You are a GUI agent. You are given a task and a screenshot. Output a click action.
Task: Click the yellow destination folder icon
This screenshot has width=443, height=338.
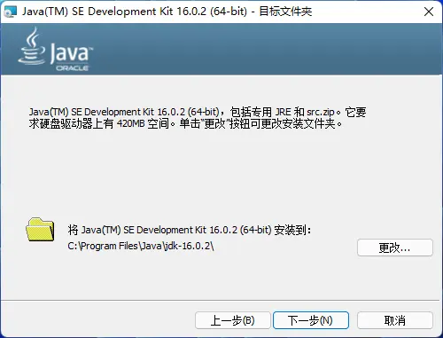40,230
